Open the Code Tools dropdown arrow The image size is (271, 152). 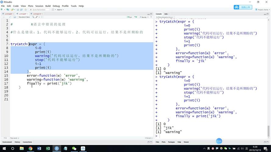(x=39, y=17)
